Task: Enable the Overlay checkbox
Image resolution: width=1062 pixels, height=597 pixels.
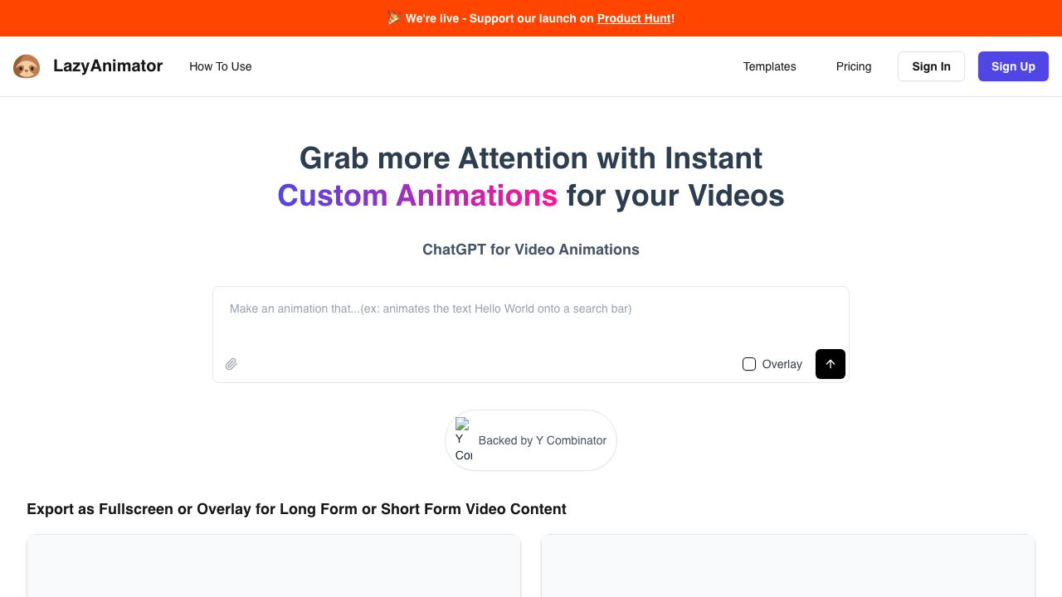Action: click(749, 364)
